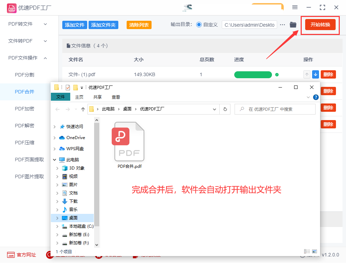Click the Explorer help question mark icon

pyautogui.click(x=316, y=97)
